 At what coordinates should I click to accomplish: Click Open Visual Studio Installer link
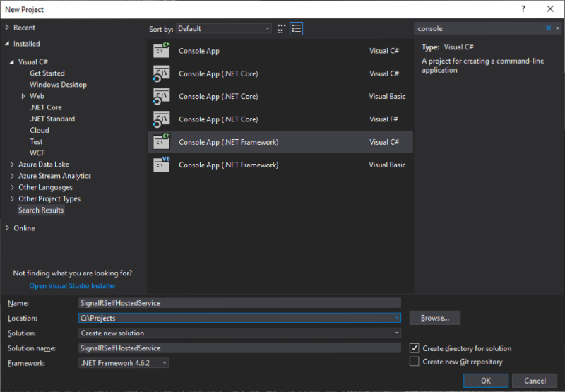tap(73, 286)
